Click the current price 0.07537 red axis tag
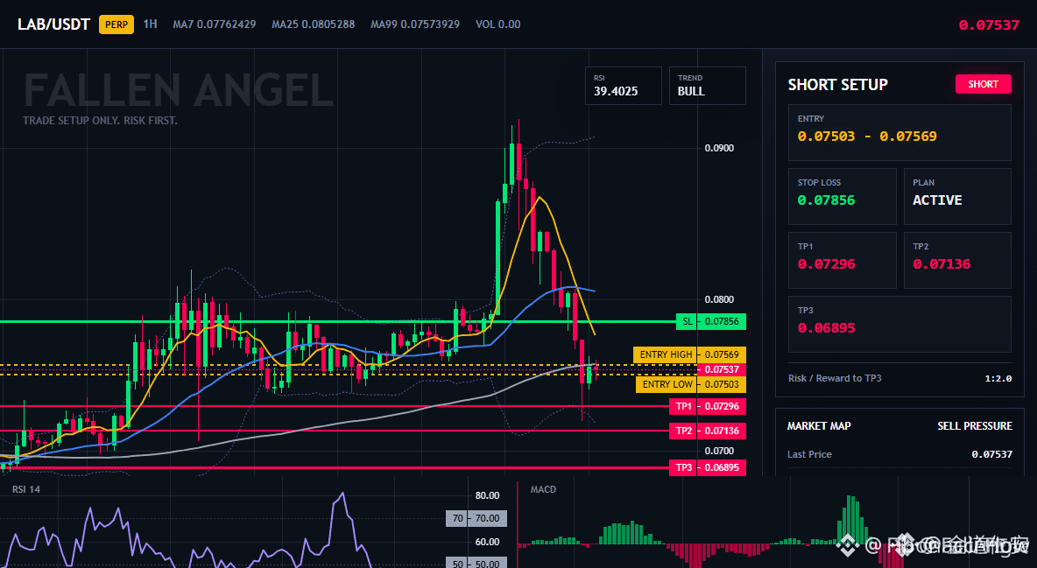1037x568 pixels. (x=722, y=369)
